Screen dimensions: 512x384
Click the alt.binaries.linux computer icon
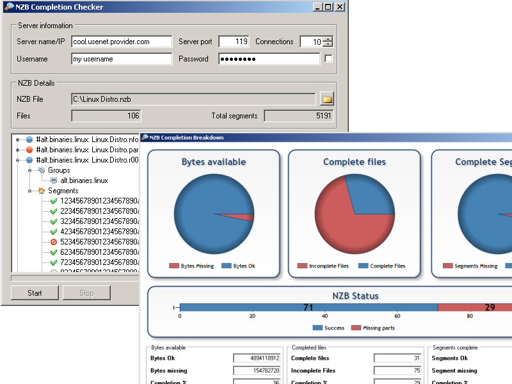coord(54,180)
